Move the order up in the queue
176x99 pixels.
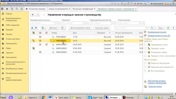coord(32,28)
